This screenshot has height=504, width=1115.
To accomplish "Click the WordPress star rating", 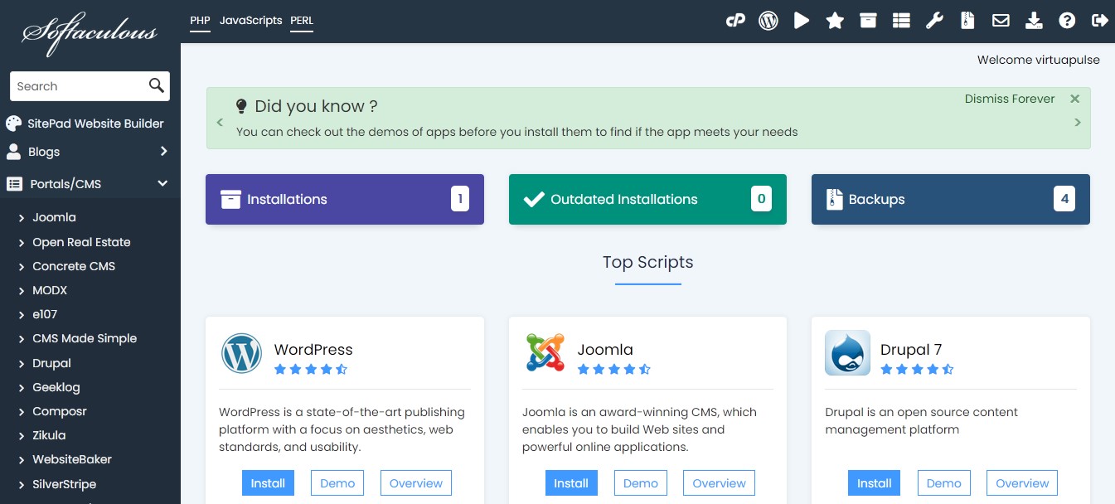I will 311,369.
